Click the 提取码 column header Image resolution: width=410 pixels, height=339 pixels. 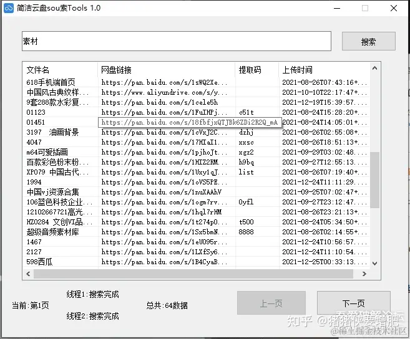pos(256,70)
